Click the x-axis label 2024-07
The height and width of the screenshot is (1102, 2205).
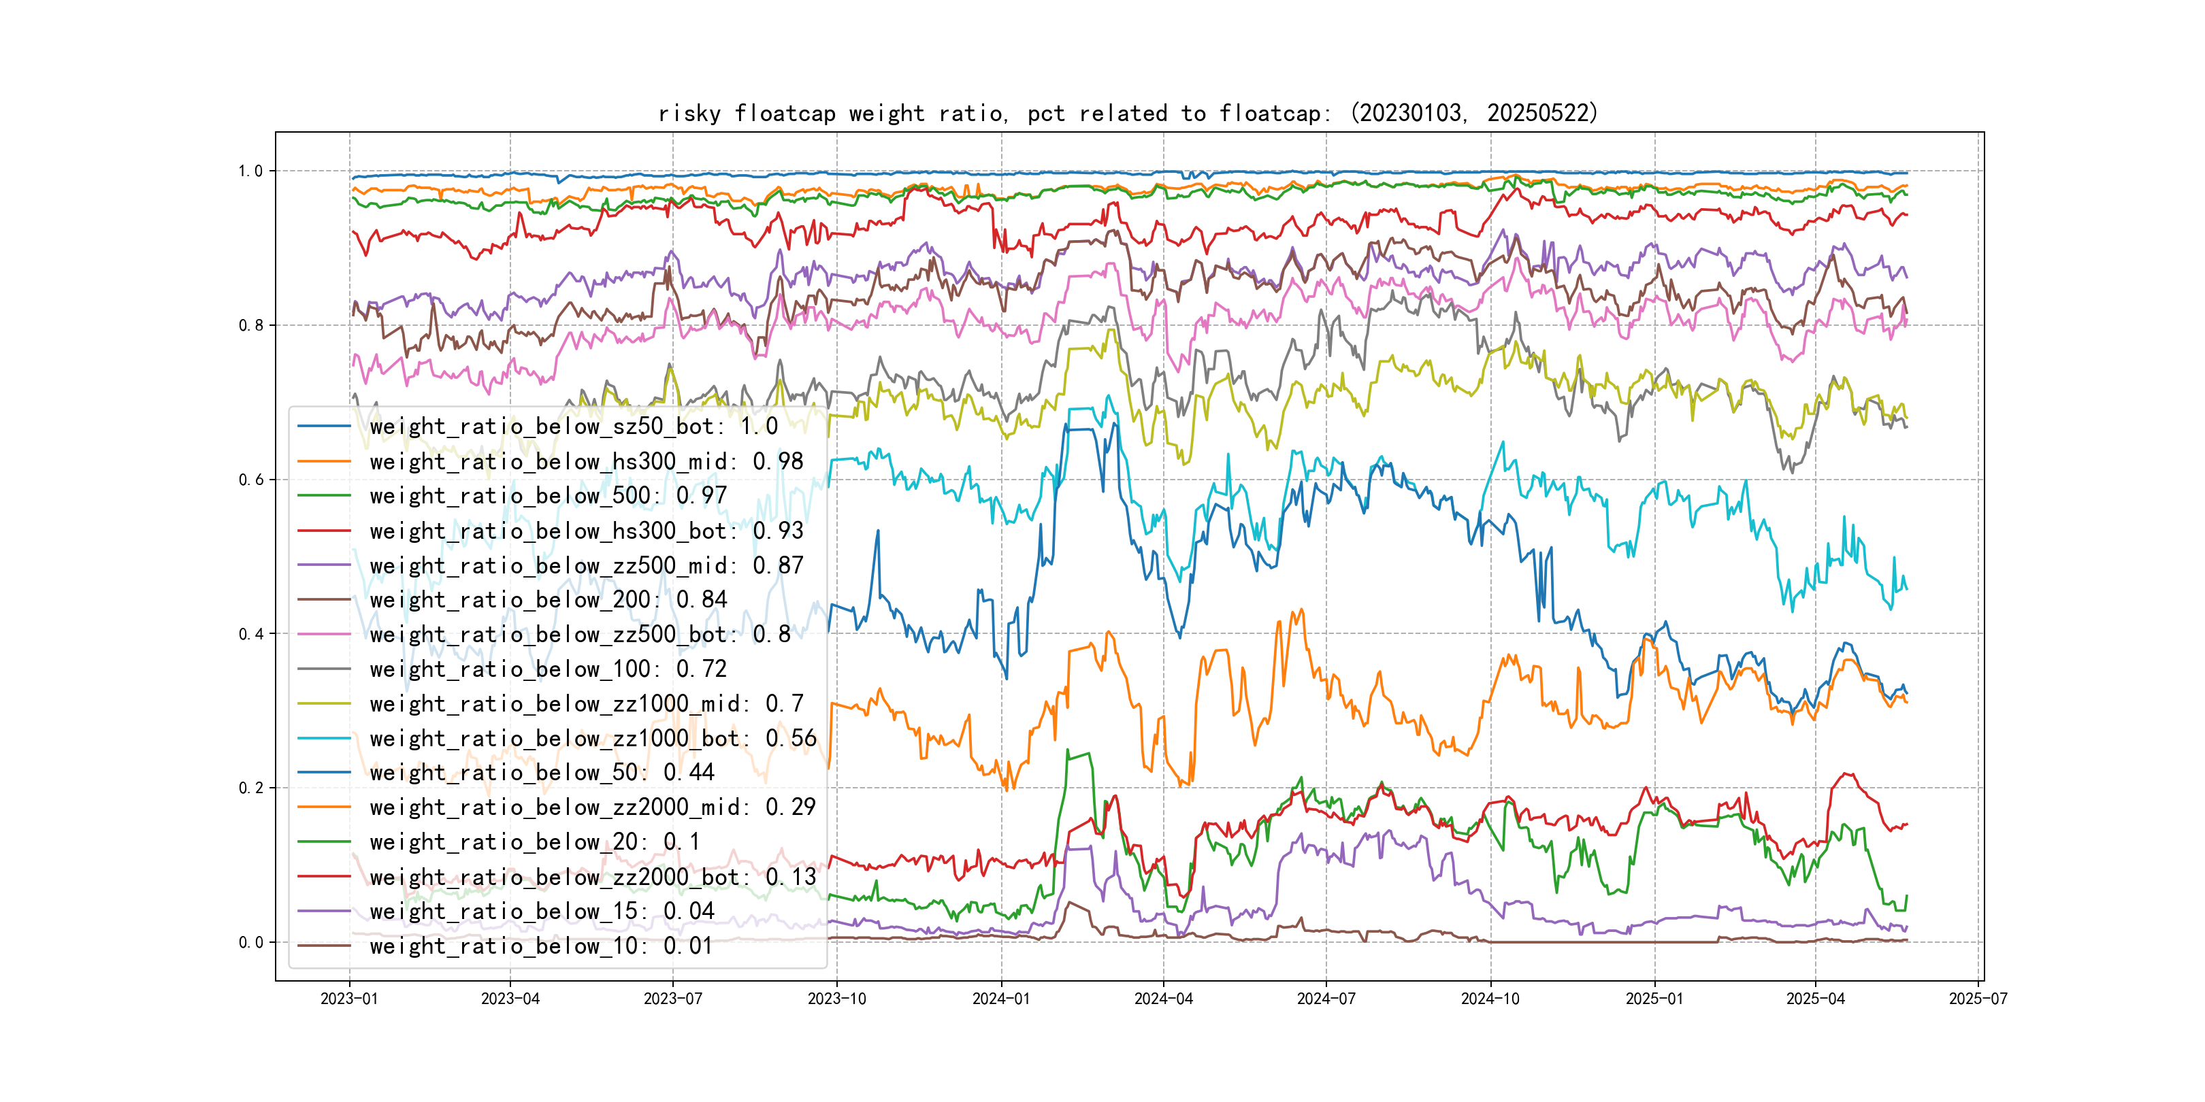tap(1326, 999)
